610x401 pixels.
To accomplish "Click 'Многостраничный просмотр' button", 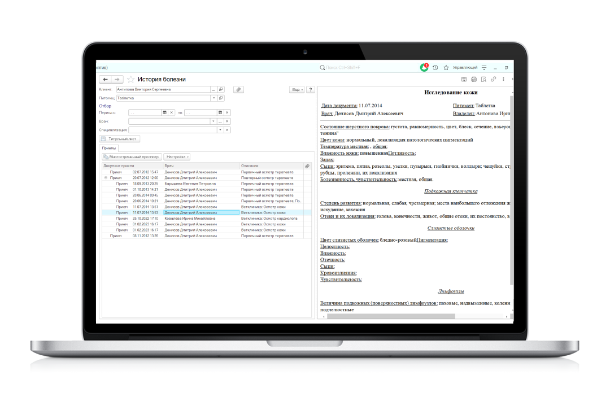I will [132, 156].
